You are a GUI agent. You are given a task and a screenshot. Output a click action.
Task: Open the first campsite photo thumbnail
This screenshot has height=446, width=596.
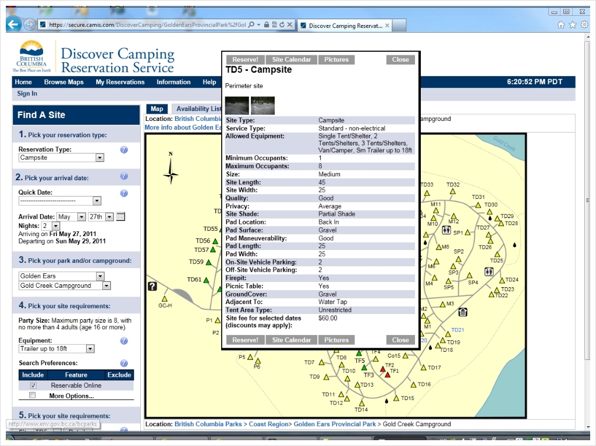coord(237,106)
